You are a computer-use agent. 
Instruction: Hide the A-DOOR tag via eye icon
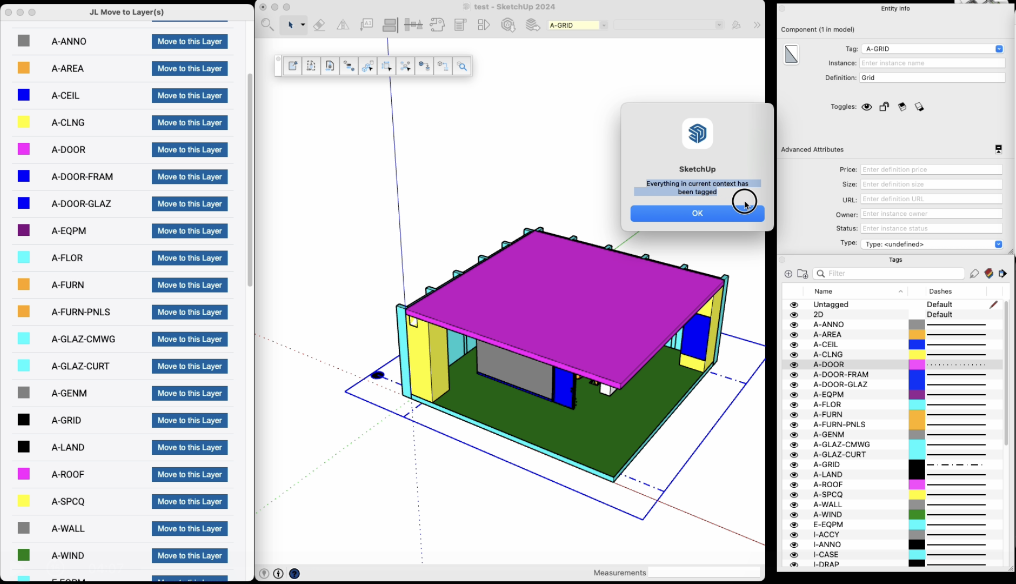[x=794, y=365]
